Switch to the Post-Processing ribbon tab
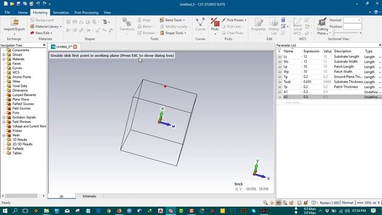The width and height of the screenshot is (382, 215). pyautogui.click(x=86, y=13)
